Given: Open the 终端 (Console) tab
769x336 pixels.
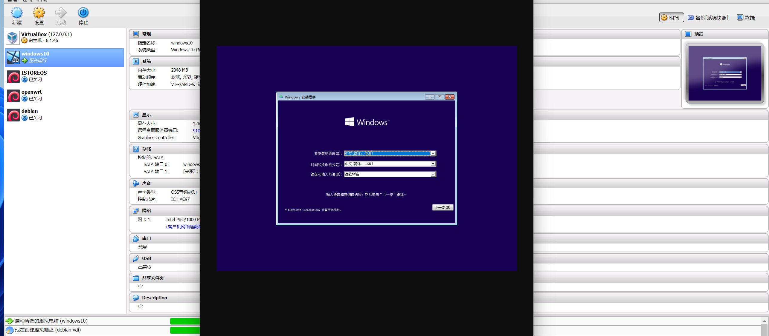Looking at the screenshot, I should point(746,18).
